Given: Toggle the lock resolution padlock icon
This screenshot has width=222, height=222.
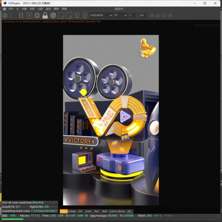Looking at the screenshot, I should tap(45, 15).
